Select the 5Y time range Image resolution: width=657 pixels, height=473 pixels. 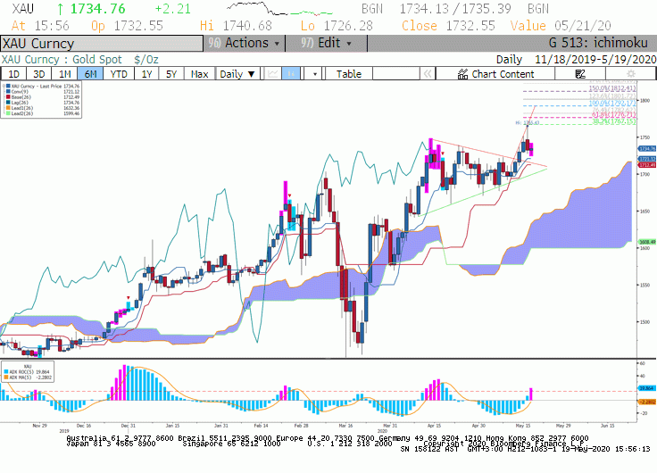tap(171, 74)
